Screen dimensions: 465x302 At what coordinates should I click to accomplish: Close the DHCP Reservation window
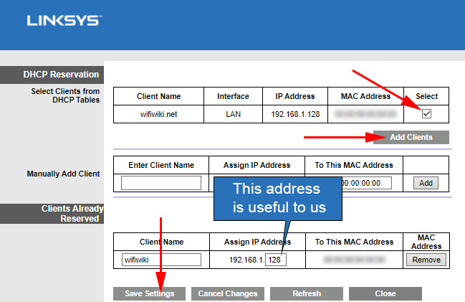pyautogui.click(x=385, y=293)
